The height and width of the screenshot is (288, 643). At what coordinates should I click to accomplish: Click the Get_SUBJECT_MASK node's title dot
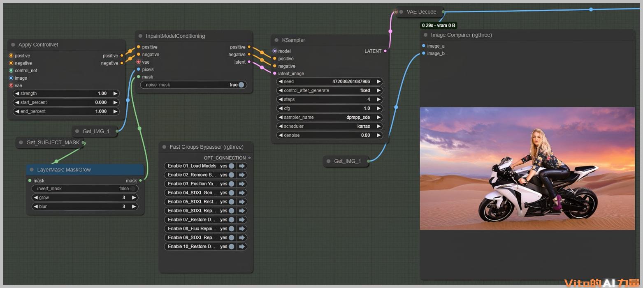pyautogui.click(x=21, y=143)
